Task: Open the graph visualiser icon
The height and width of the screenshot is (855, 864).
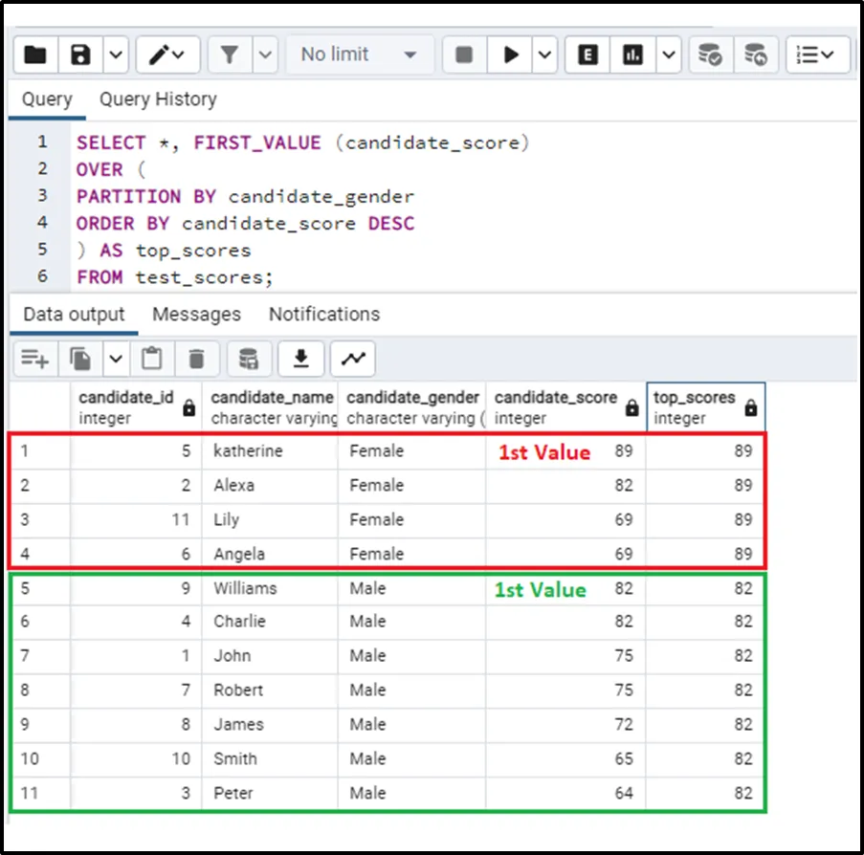Action: [353, 359]
